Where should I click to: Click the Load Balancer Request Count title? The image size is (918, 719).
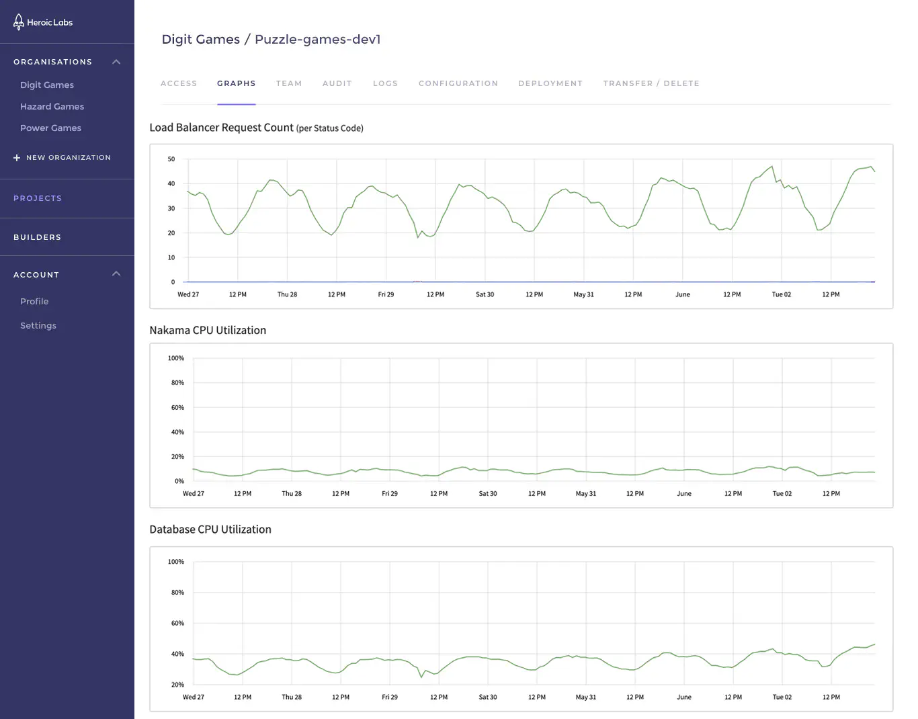[256, 128]
